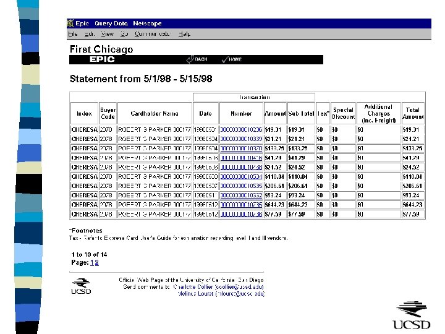Viewport: 445px width, 334px height.
Task: Email Melinda Louret via footer link
Action: tap(221, 294)
